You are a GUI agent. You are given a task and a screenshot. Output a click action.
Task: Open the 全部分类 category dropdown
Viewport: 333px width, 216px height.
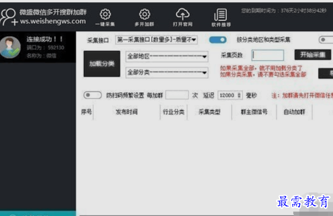[167, 73]
